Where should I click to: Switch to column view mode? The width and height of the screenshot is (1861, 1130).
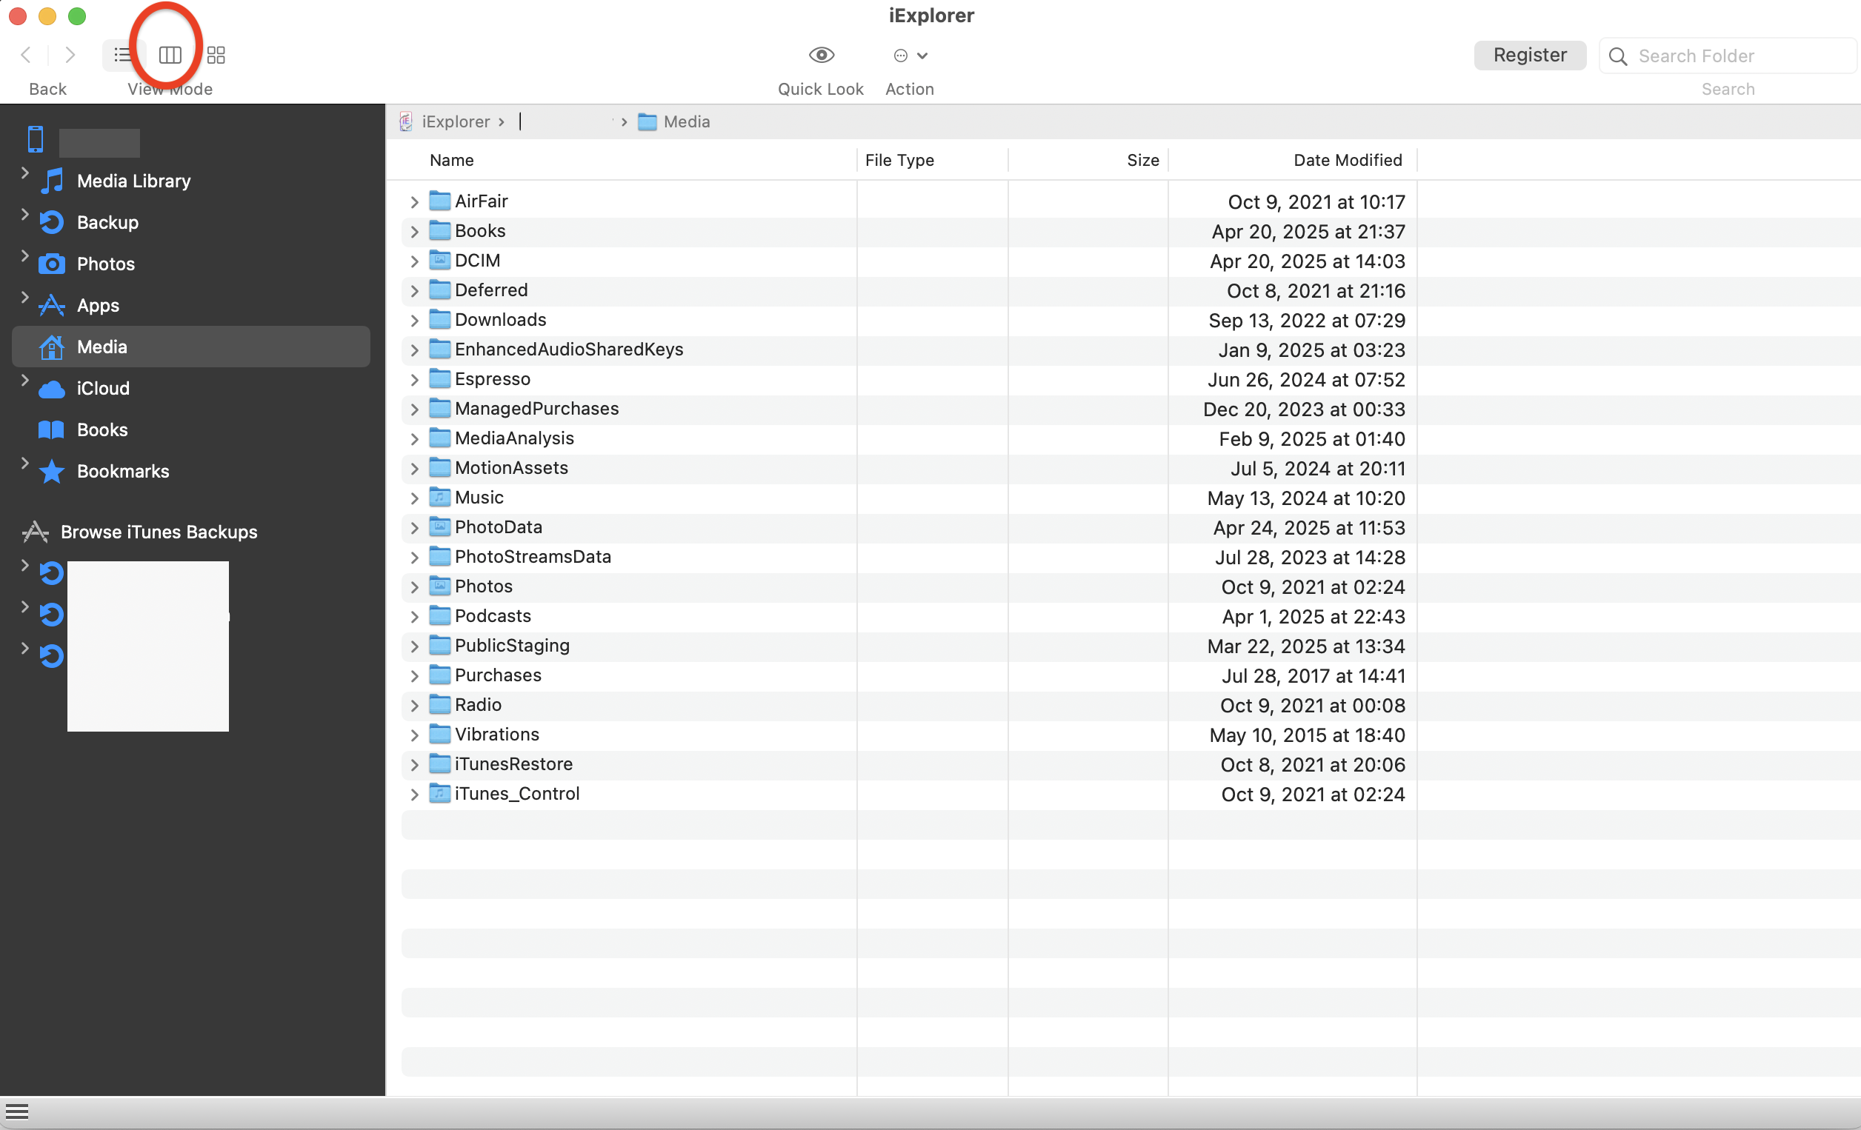coord(170,55)
